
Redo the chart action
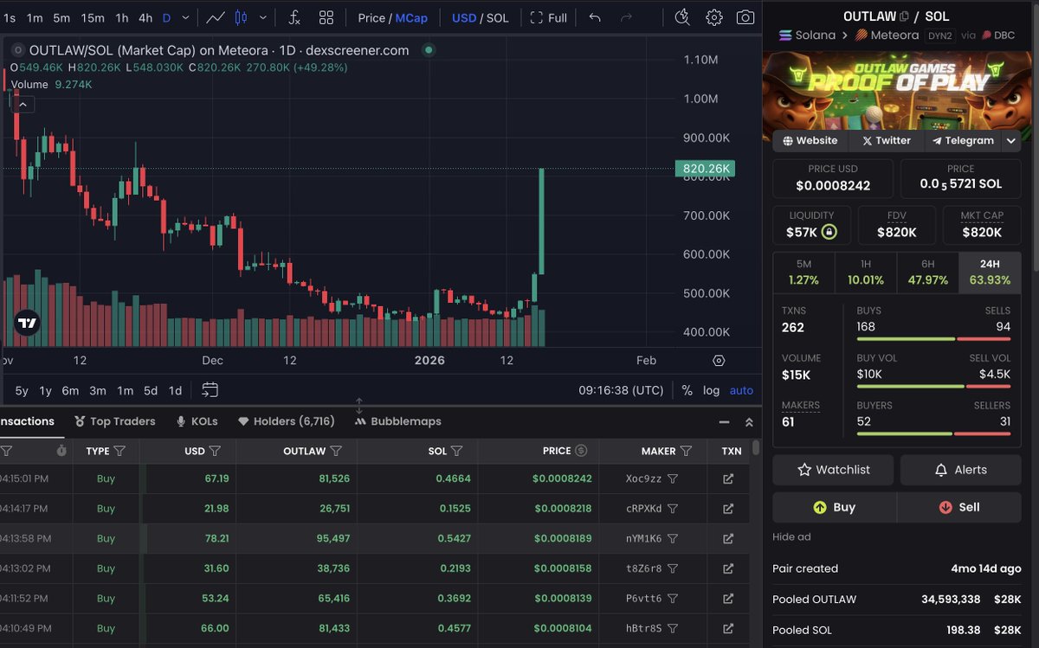[626, 17]
